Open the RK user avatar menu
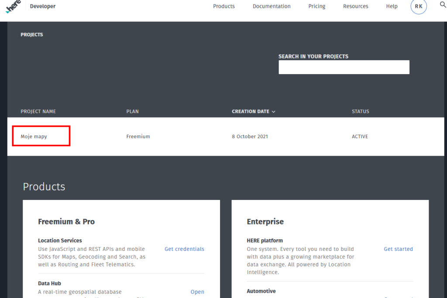 (418, 7)
